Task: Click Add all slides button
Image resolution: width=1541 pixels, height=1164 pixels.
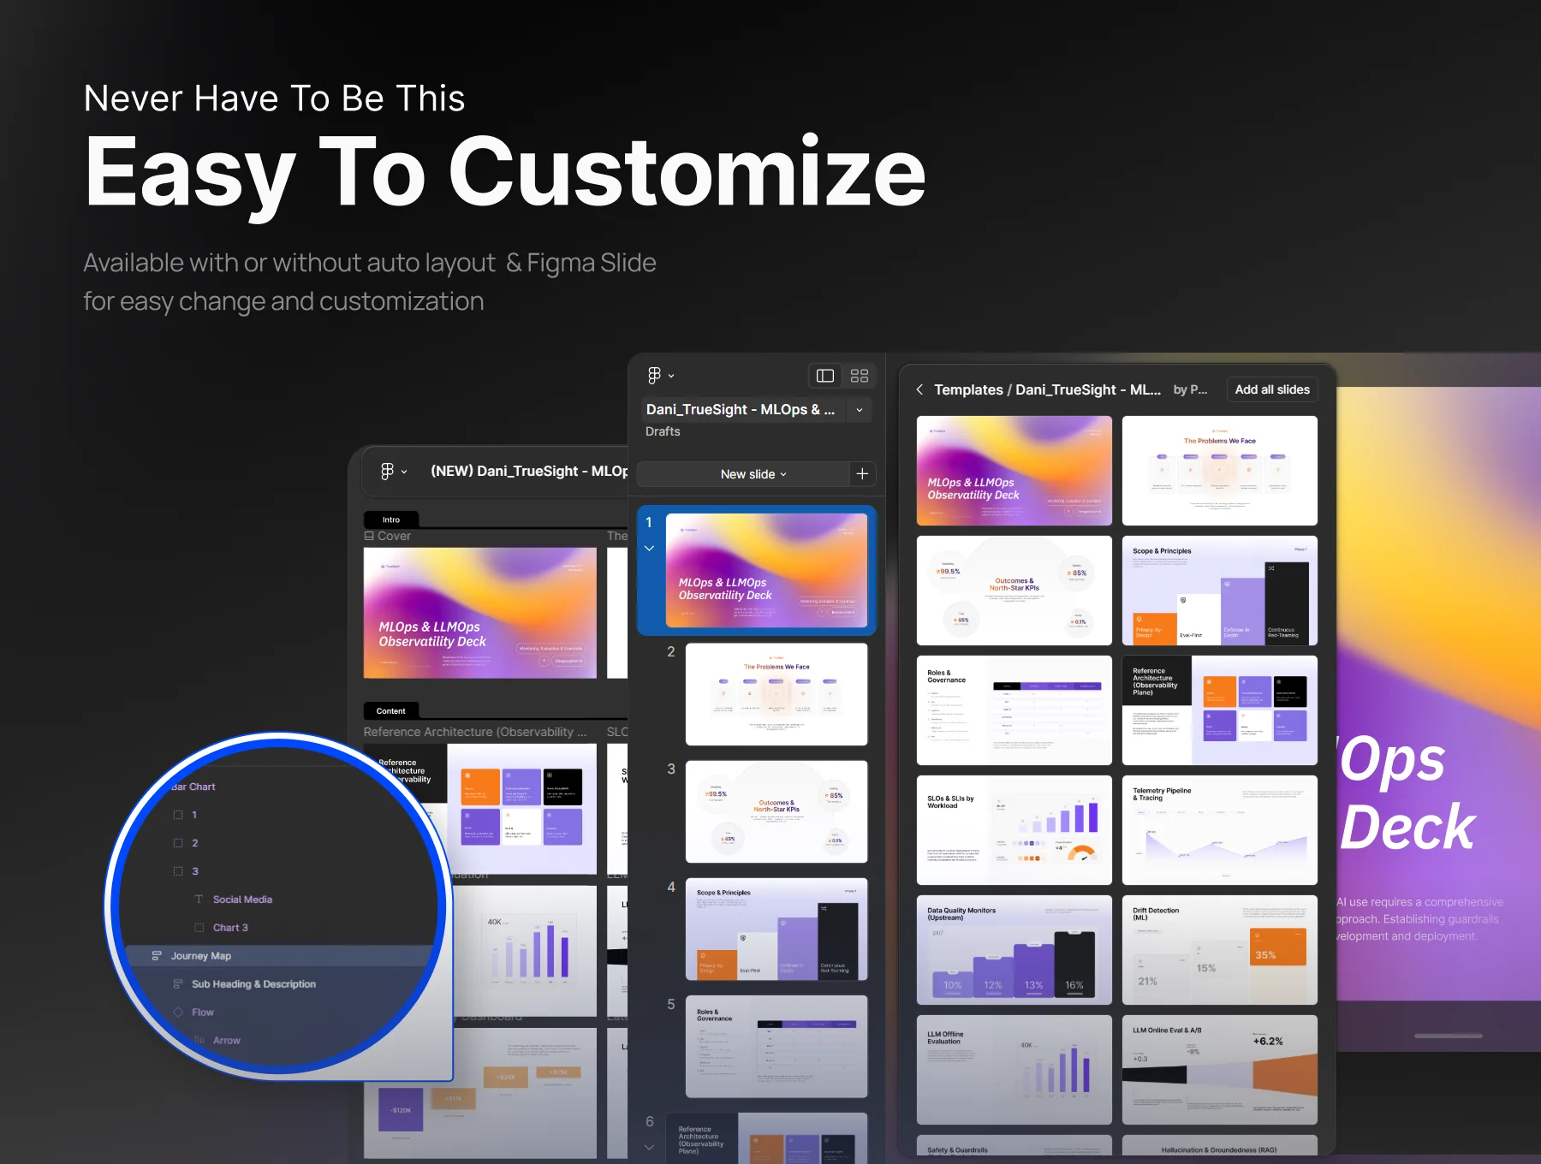Action: click(x=1271, y=389)
